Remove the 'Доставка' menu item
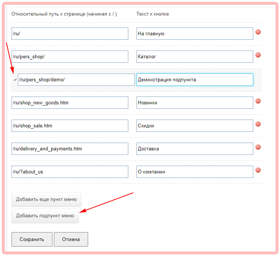Viewport: 280px width, 257px height. click(258, 147)
